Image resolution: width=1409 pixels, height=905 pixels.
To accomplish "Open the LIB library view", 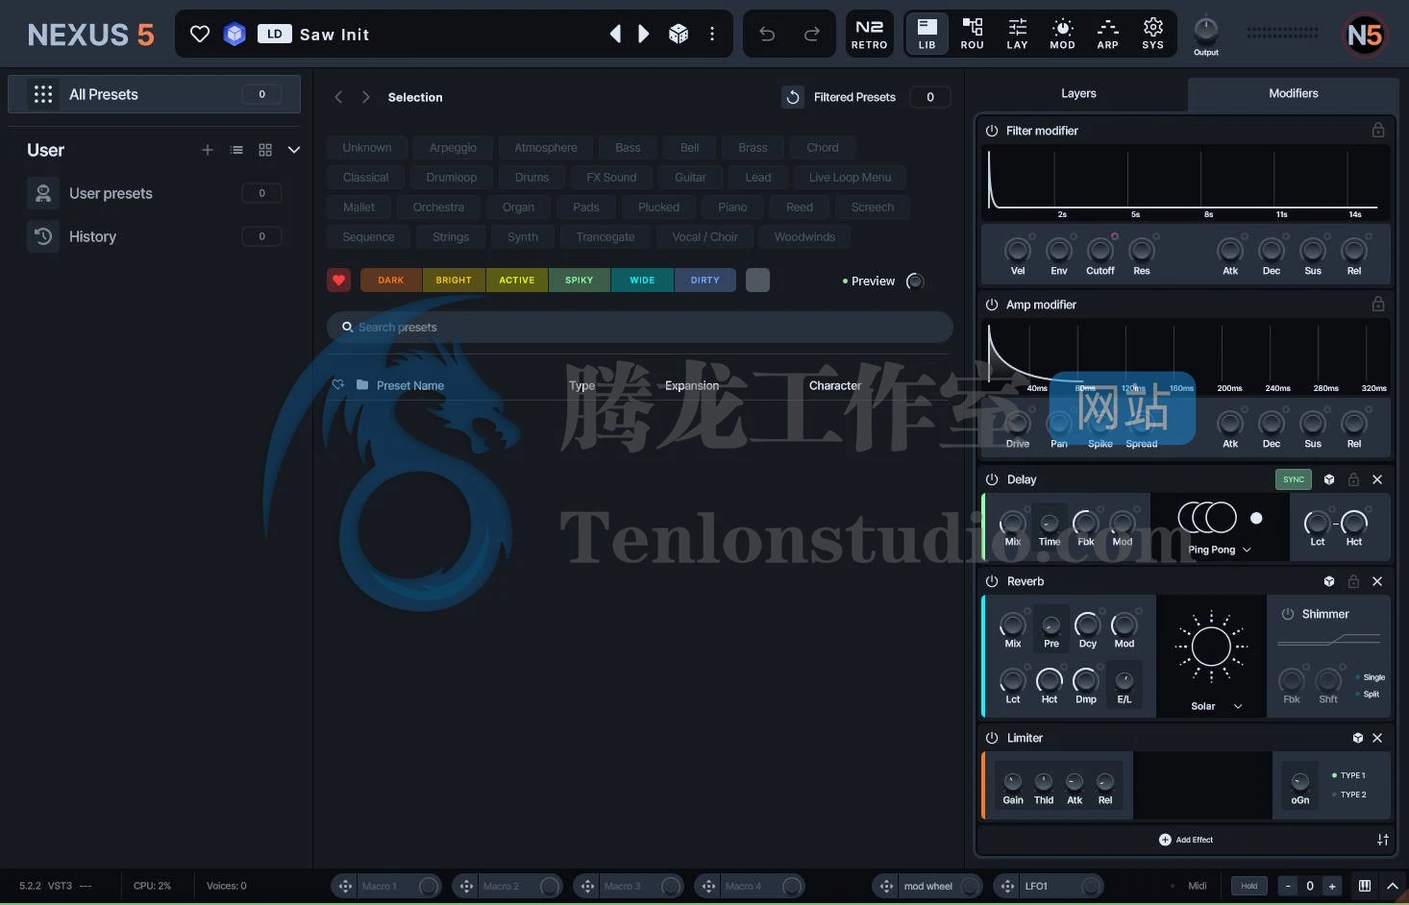I will tap(927, 35).
